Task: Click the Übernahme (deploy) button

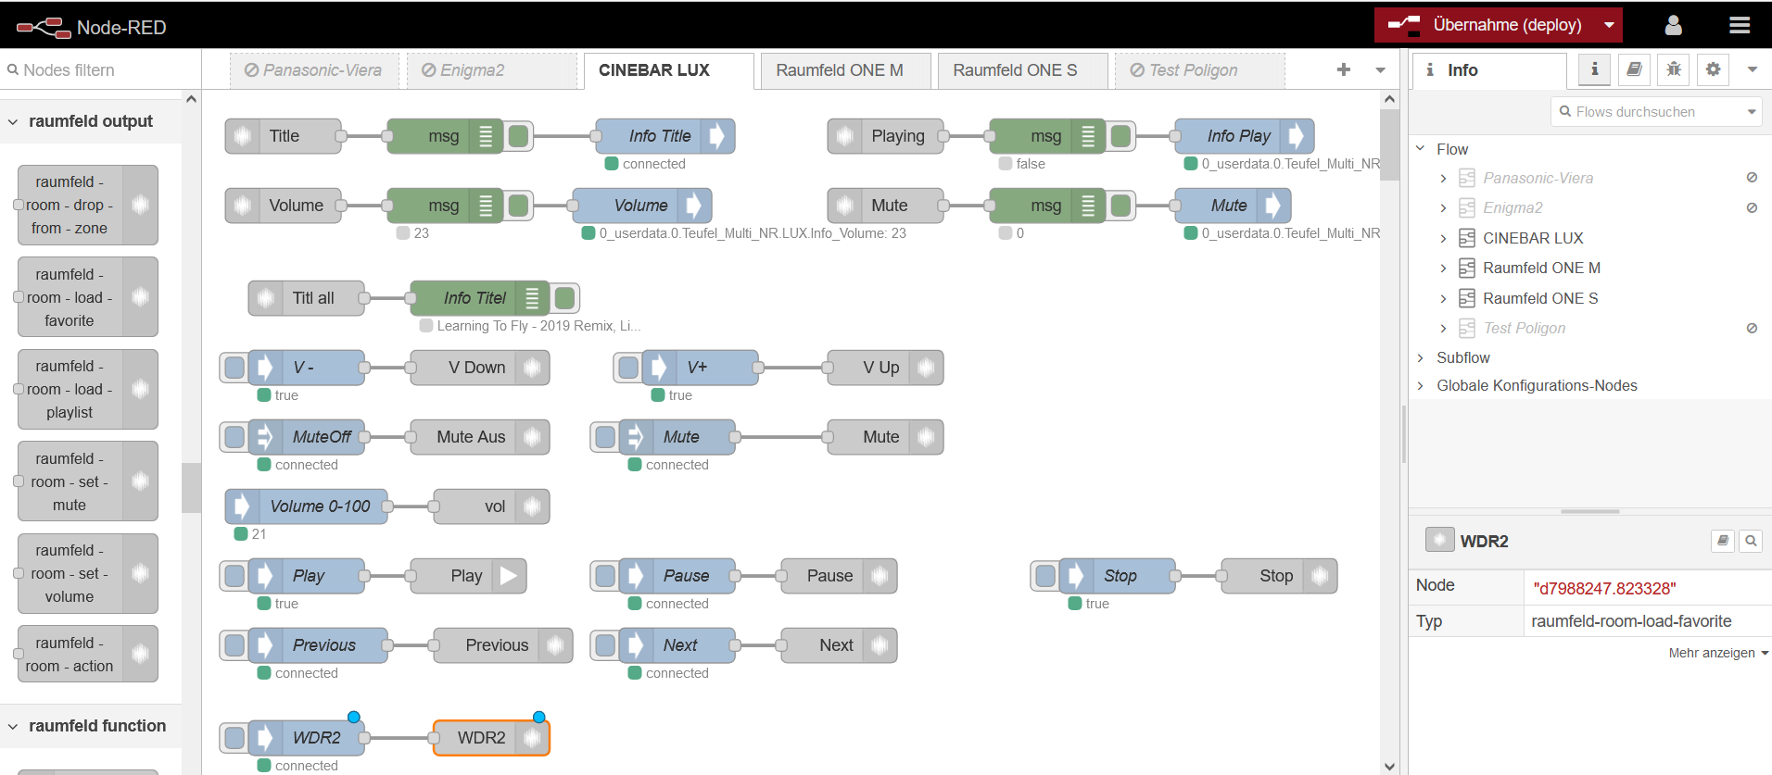Action: (1487, 25)
